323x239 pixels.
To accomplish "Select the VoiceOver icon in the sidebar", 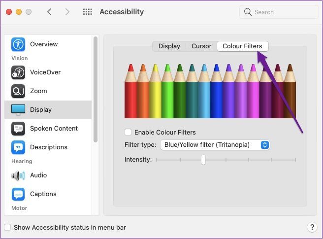I will (18, 72).
